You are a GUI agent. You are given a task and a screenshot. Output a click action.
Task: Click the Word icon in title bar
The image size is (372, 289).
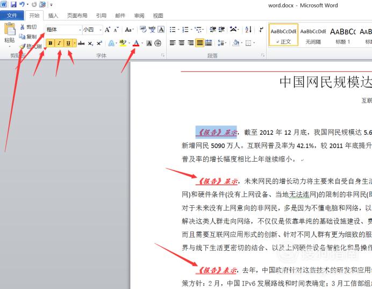(4, 4)
